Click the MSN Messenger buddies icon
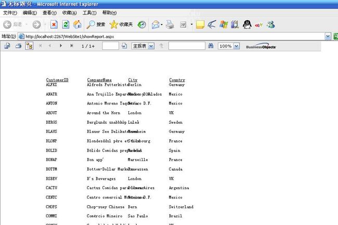 point(271,24)
